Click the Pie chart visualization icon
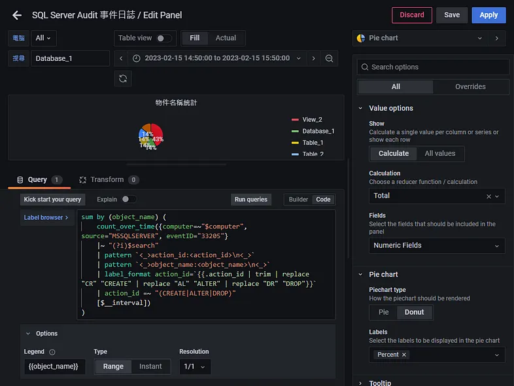 (361, 38)
